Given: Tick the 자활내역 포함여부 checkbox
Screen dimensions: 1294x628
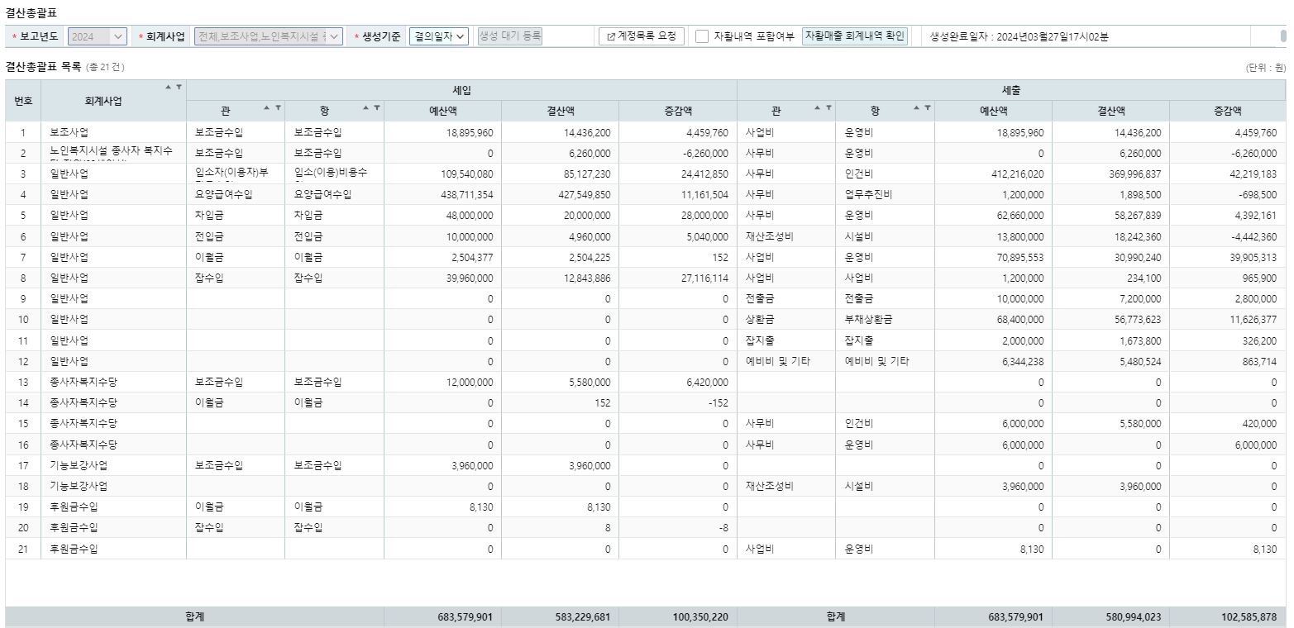Looking at the screenshot, I should point(702,36).
